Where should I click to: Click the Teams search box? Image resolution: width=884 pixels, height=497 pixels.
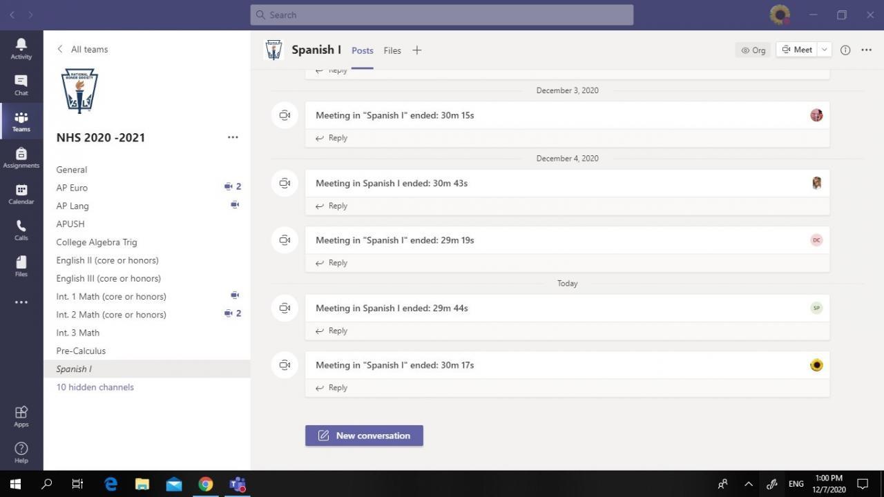442,14
